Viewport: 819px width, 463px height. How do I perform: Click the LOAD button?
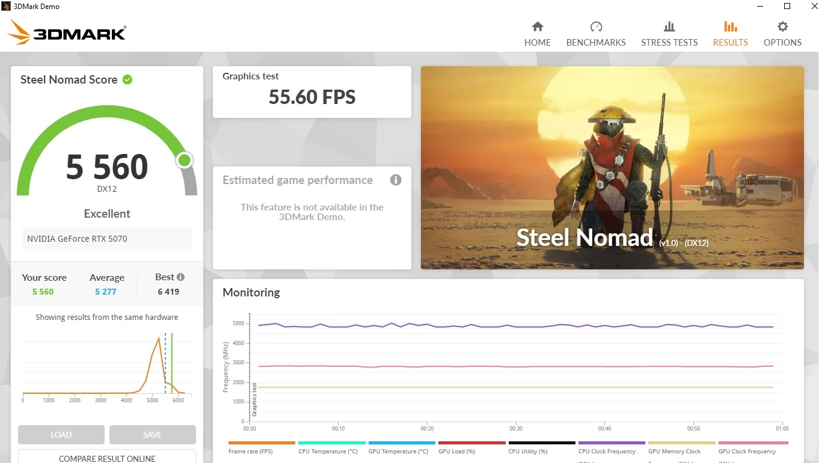(61, 435)
